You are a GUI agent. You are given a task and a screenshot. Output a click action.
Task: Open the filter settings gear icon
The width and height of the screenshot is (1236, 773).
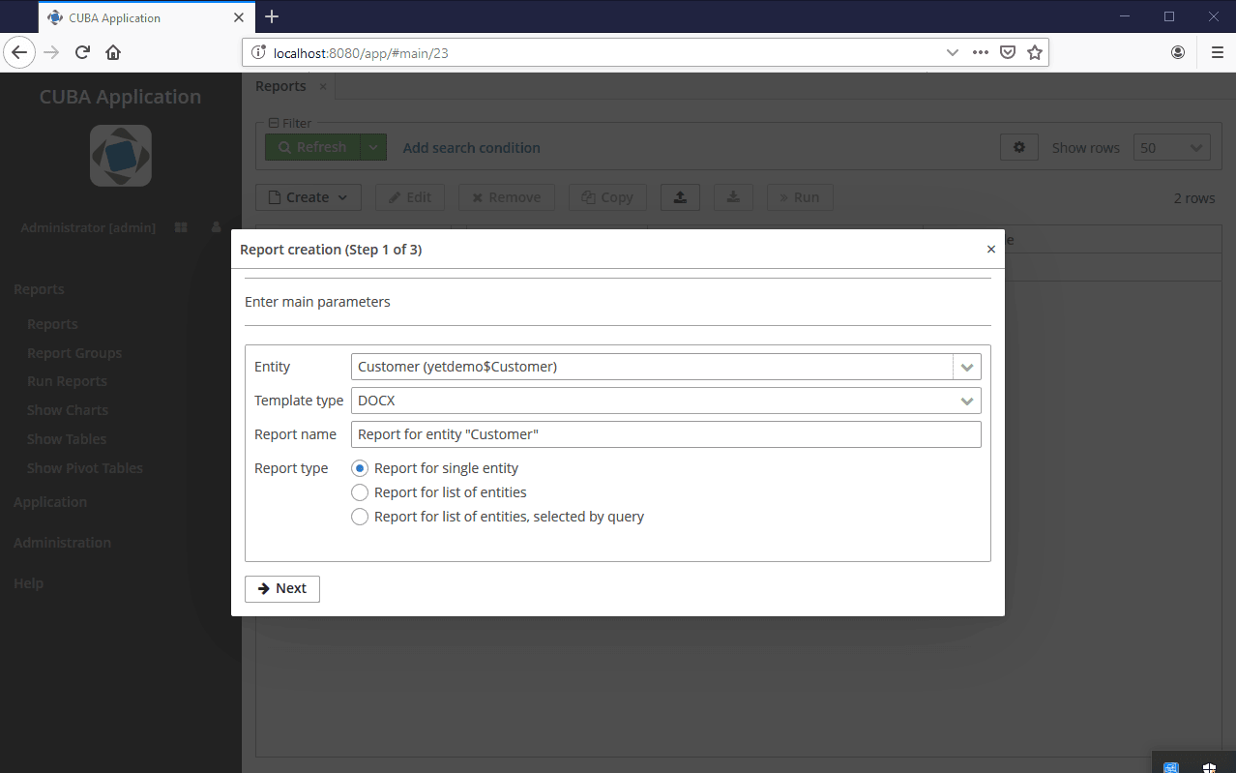click(x=1018, y=148)
